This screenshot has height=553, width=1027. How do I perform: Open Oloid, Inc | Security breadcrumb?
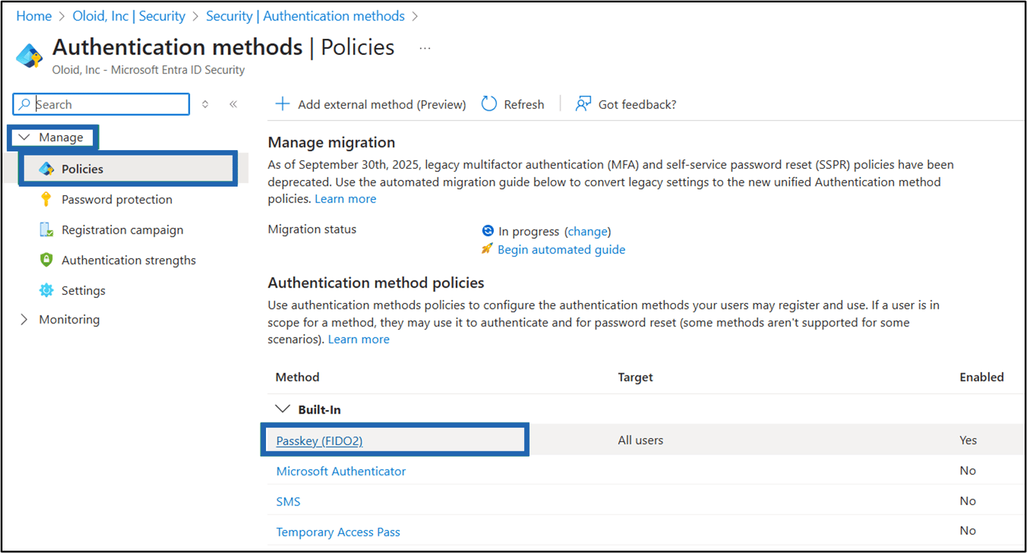(x=129, y=16)
